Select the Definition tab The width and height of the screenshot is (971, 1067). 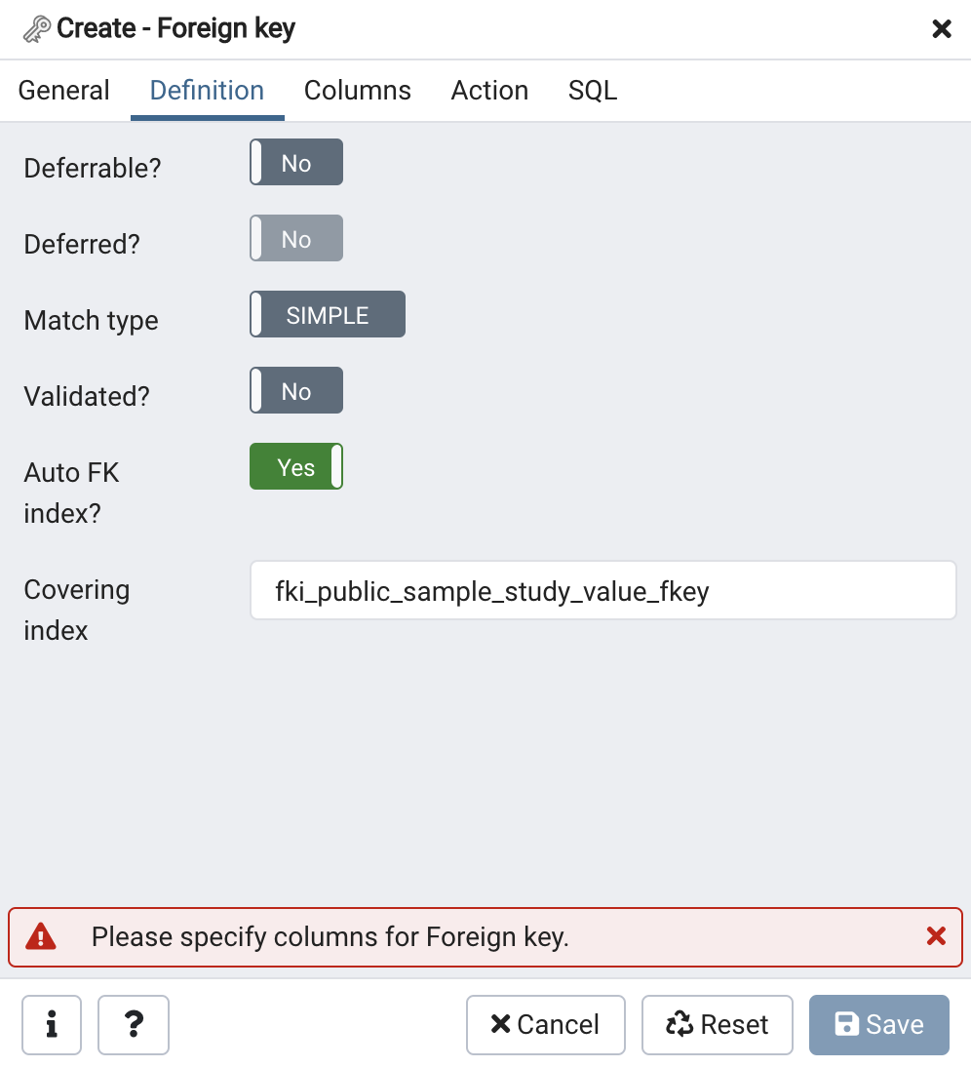pyautogui.click(x=207, y=91)
